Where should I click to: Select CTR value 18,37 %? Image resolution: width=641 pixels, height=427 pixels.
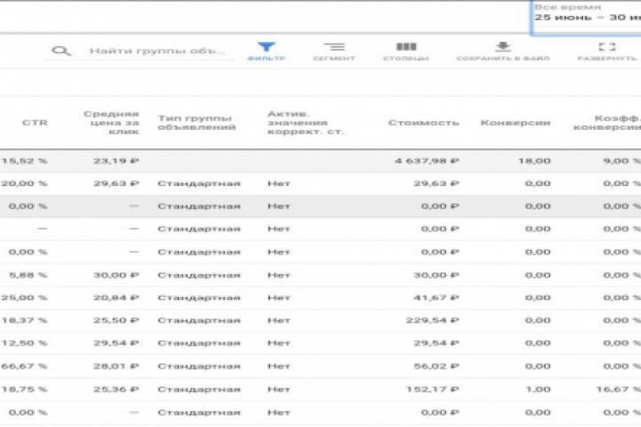24,320
